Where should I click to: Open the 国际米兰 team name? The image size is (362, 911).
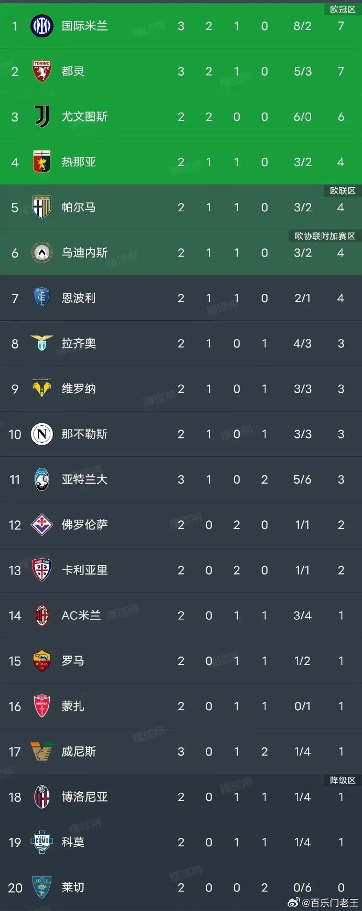pyautogui.click(x=84, y=26)
